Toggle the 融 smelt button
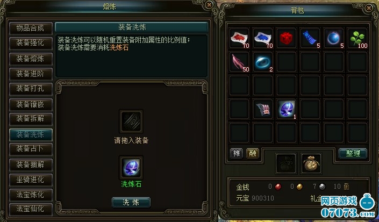This screenshot has width=379, height=222. coord(252,153)
